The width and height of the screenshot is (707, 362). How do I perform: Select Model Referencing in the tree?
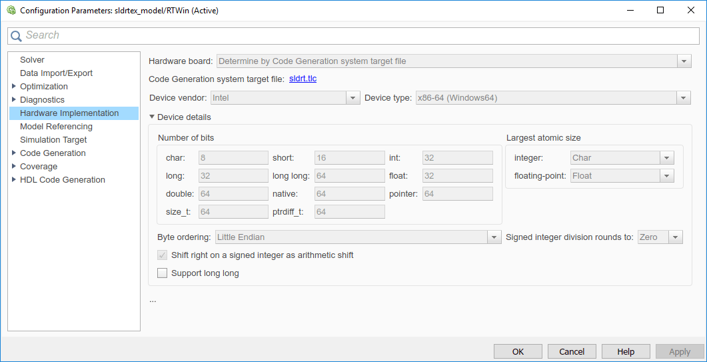[56, 127]
